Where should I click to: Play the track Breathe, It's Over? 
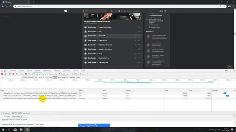tap(86, 58)
